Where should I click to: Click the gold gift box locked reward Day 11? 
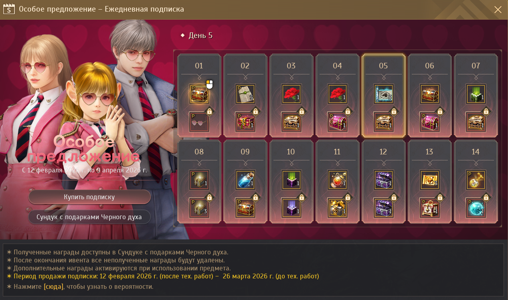click(337, 208)
